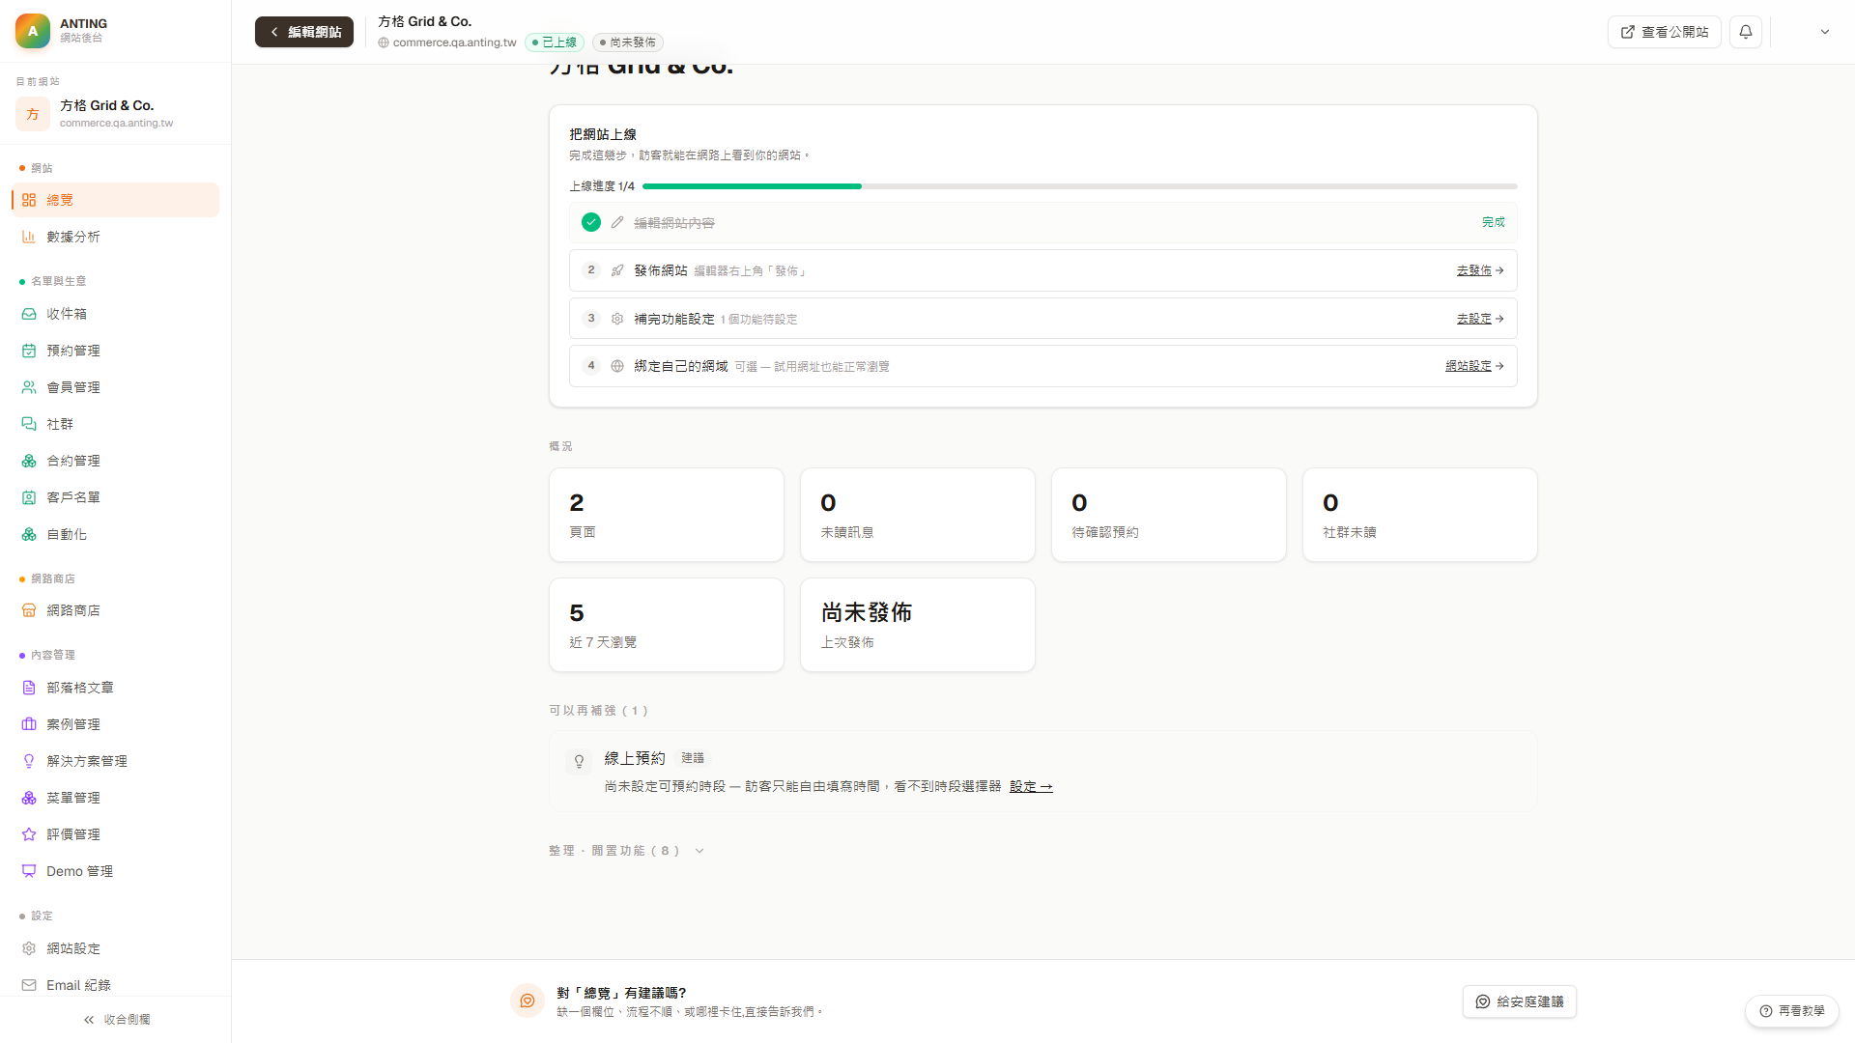This screenshot has height=1043, width=1855.
Task: Follow the 網站設定 link in step 4
Action: coord(1474,366)
